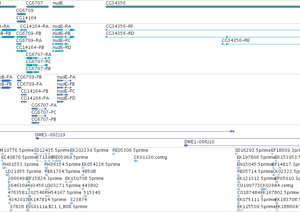Click the CG6707-PA protein label
The width and height of the screenshot is (300, 212).
pyautogui.click(x=44, y=105)
